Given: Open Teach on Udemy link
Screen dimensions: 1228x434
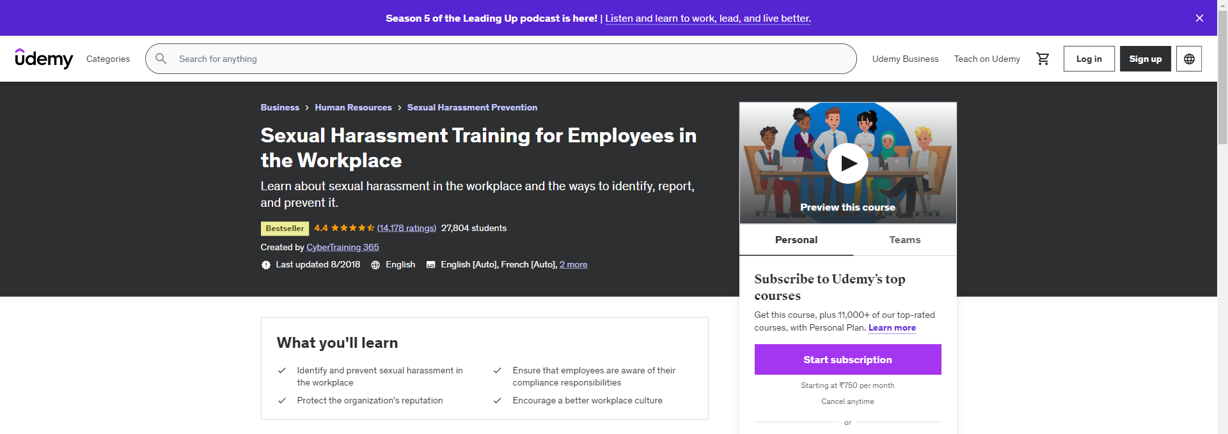Looking at the screenshot, I should pos(987,59).
